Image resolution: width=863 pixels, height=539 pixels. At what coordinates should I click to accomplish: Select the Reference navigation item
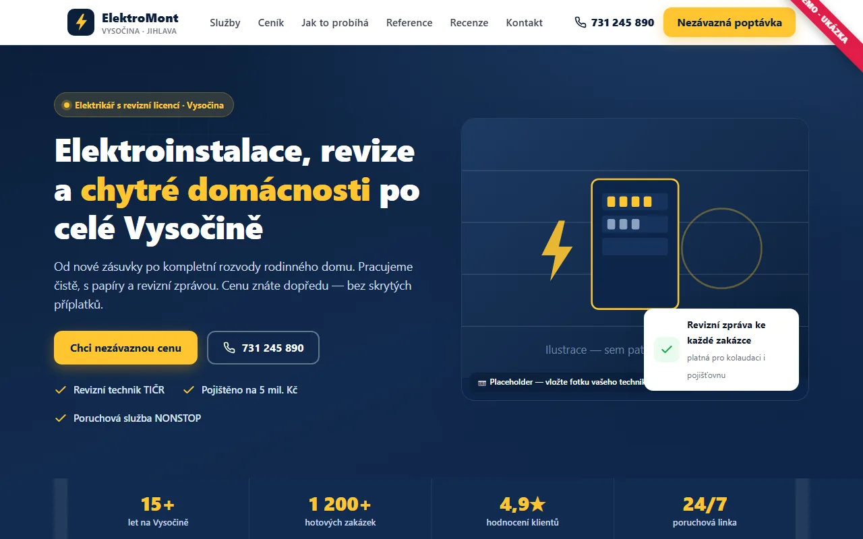pos(409,22)
